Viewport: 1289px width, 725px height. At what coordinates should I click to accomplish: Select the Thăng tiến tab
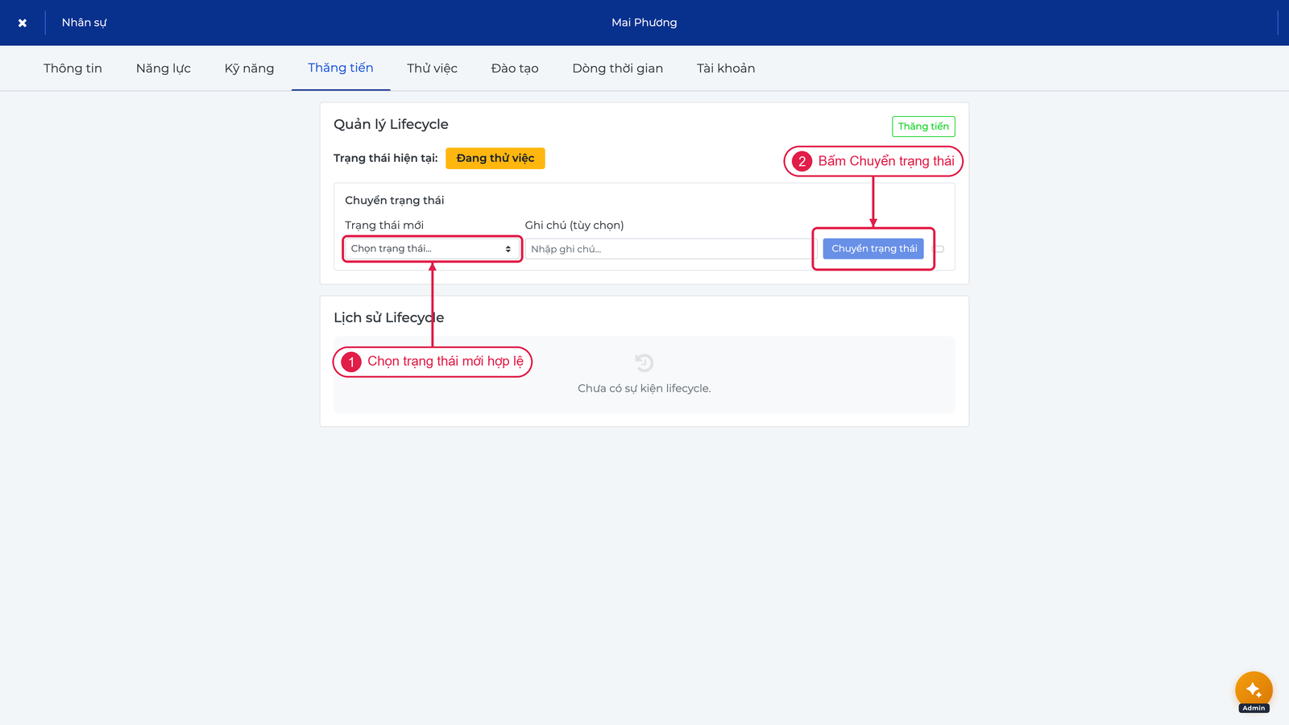[x=341, y=68]
